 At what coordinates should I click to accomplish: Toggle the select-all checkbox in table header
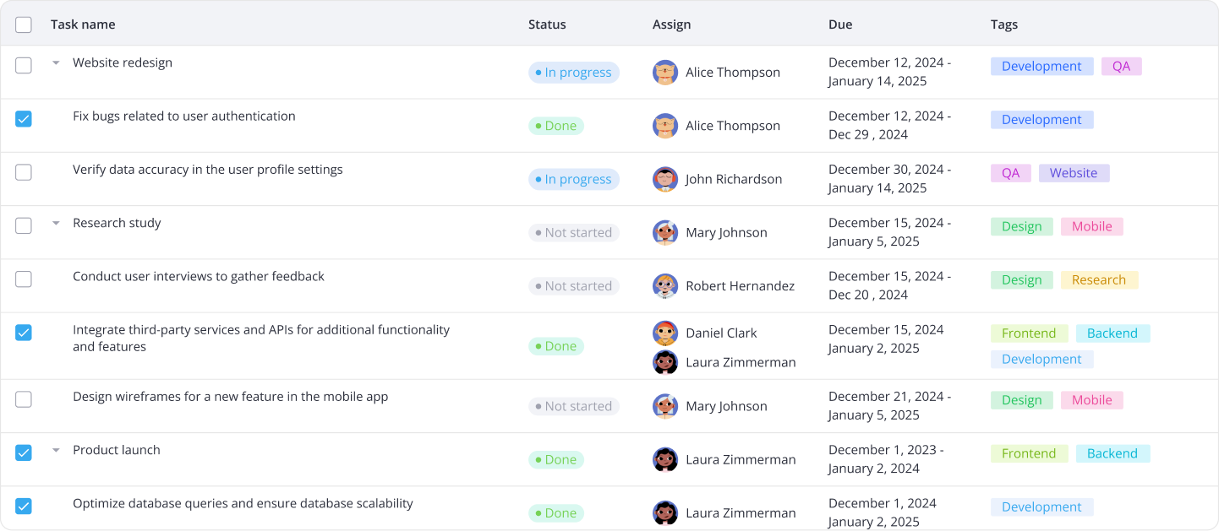[24, 24]
